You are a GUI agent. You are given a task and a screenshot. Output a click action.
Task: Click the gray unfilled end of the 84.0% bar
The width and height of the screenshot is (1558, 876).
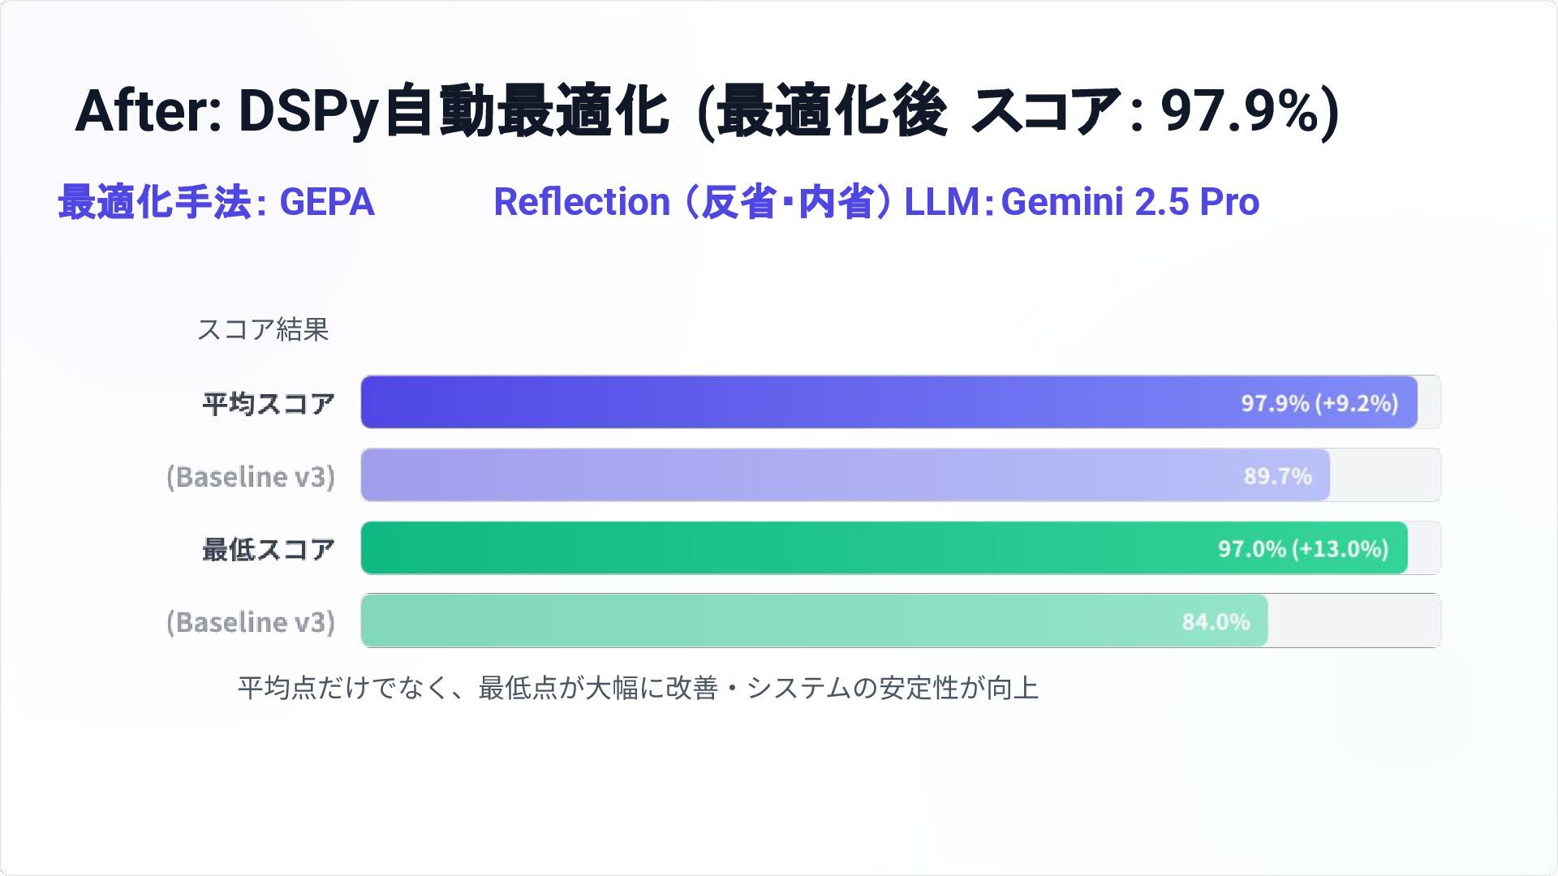[x=1354, y=621]
